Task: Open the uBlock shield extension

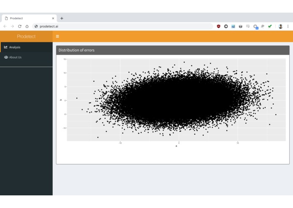Action: [218, 26]
